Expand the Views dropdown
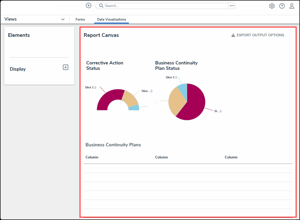The width and height of the screenshot is (300, 220). pyautogui.click(x=63, y=19)
